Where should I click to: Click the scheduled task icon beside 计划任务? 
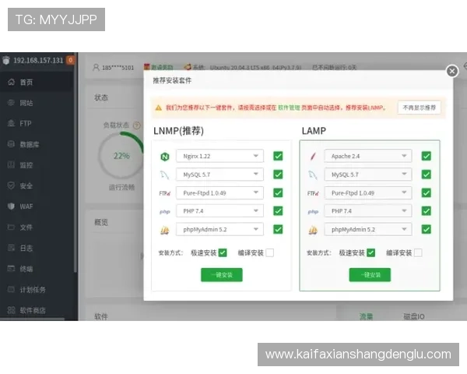click(x=11, y=289)
